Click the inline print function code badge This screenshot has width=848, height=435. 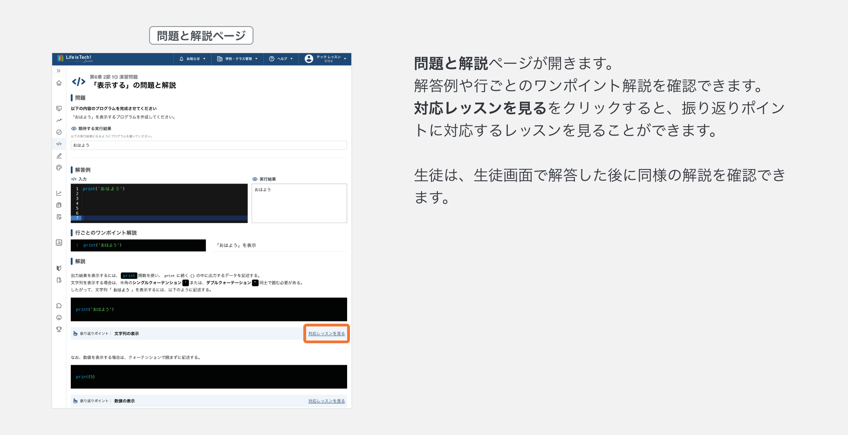click(x=129, y=276)
